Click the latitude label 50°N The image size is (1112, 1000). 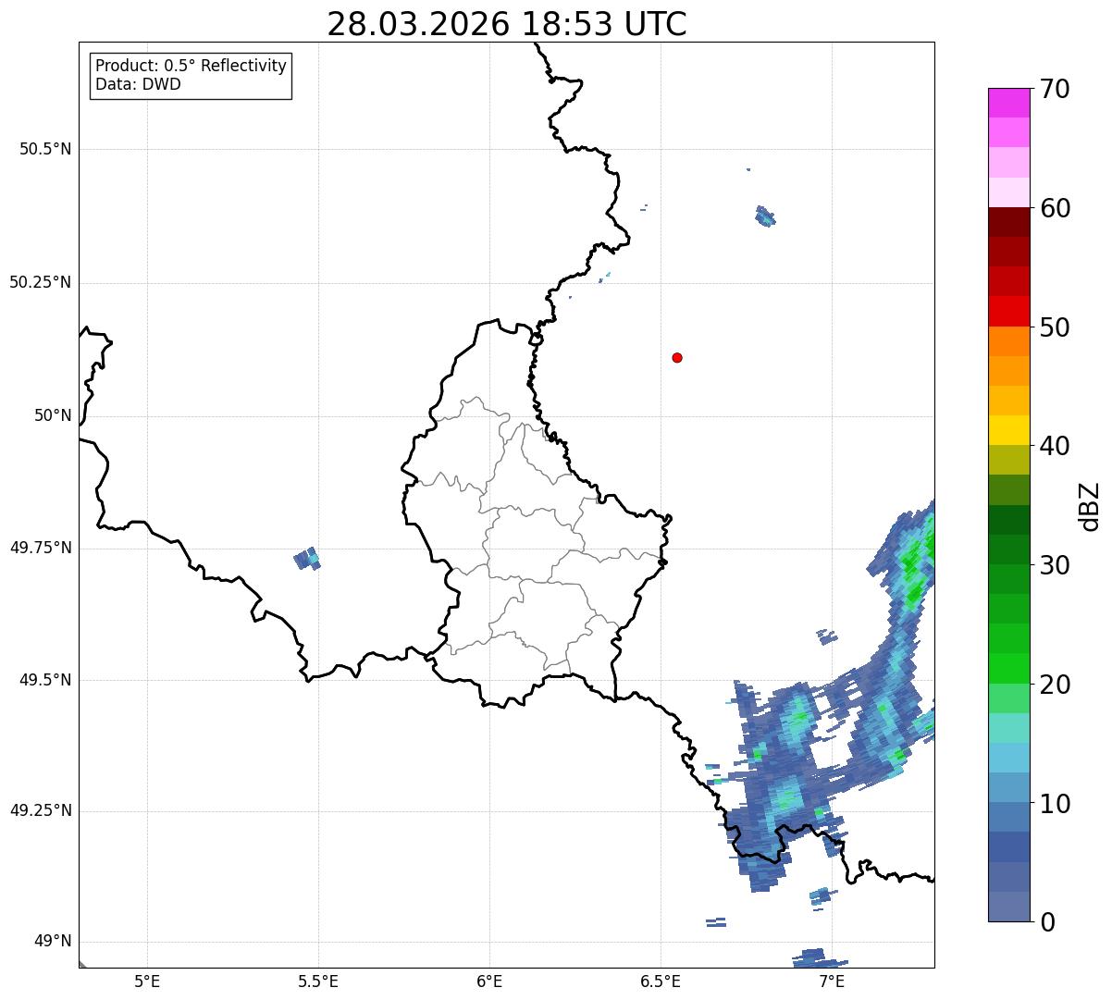point(53,416)
